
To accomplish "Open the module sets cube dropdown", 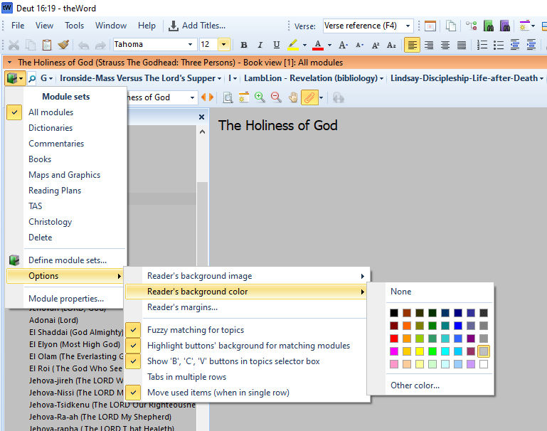I will pyautogui.click(x=15, y=78).
